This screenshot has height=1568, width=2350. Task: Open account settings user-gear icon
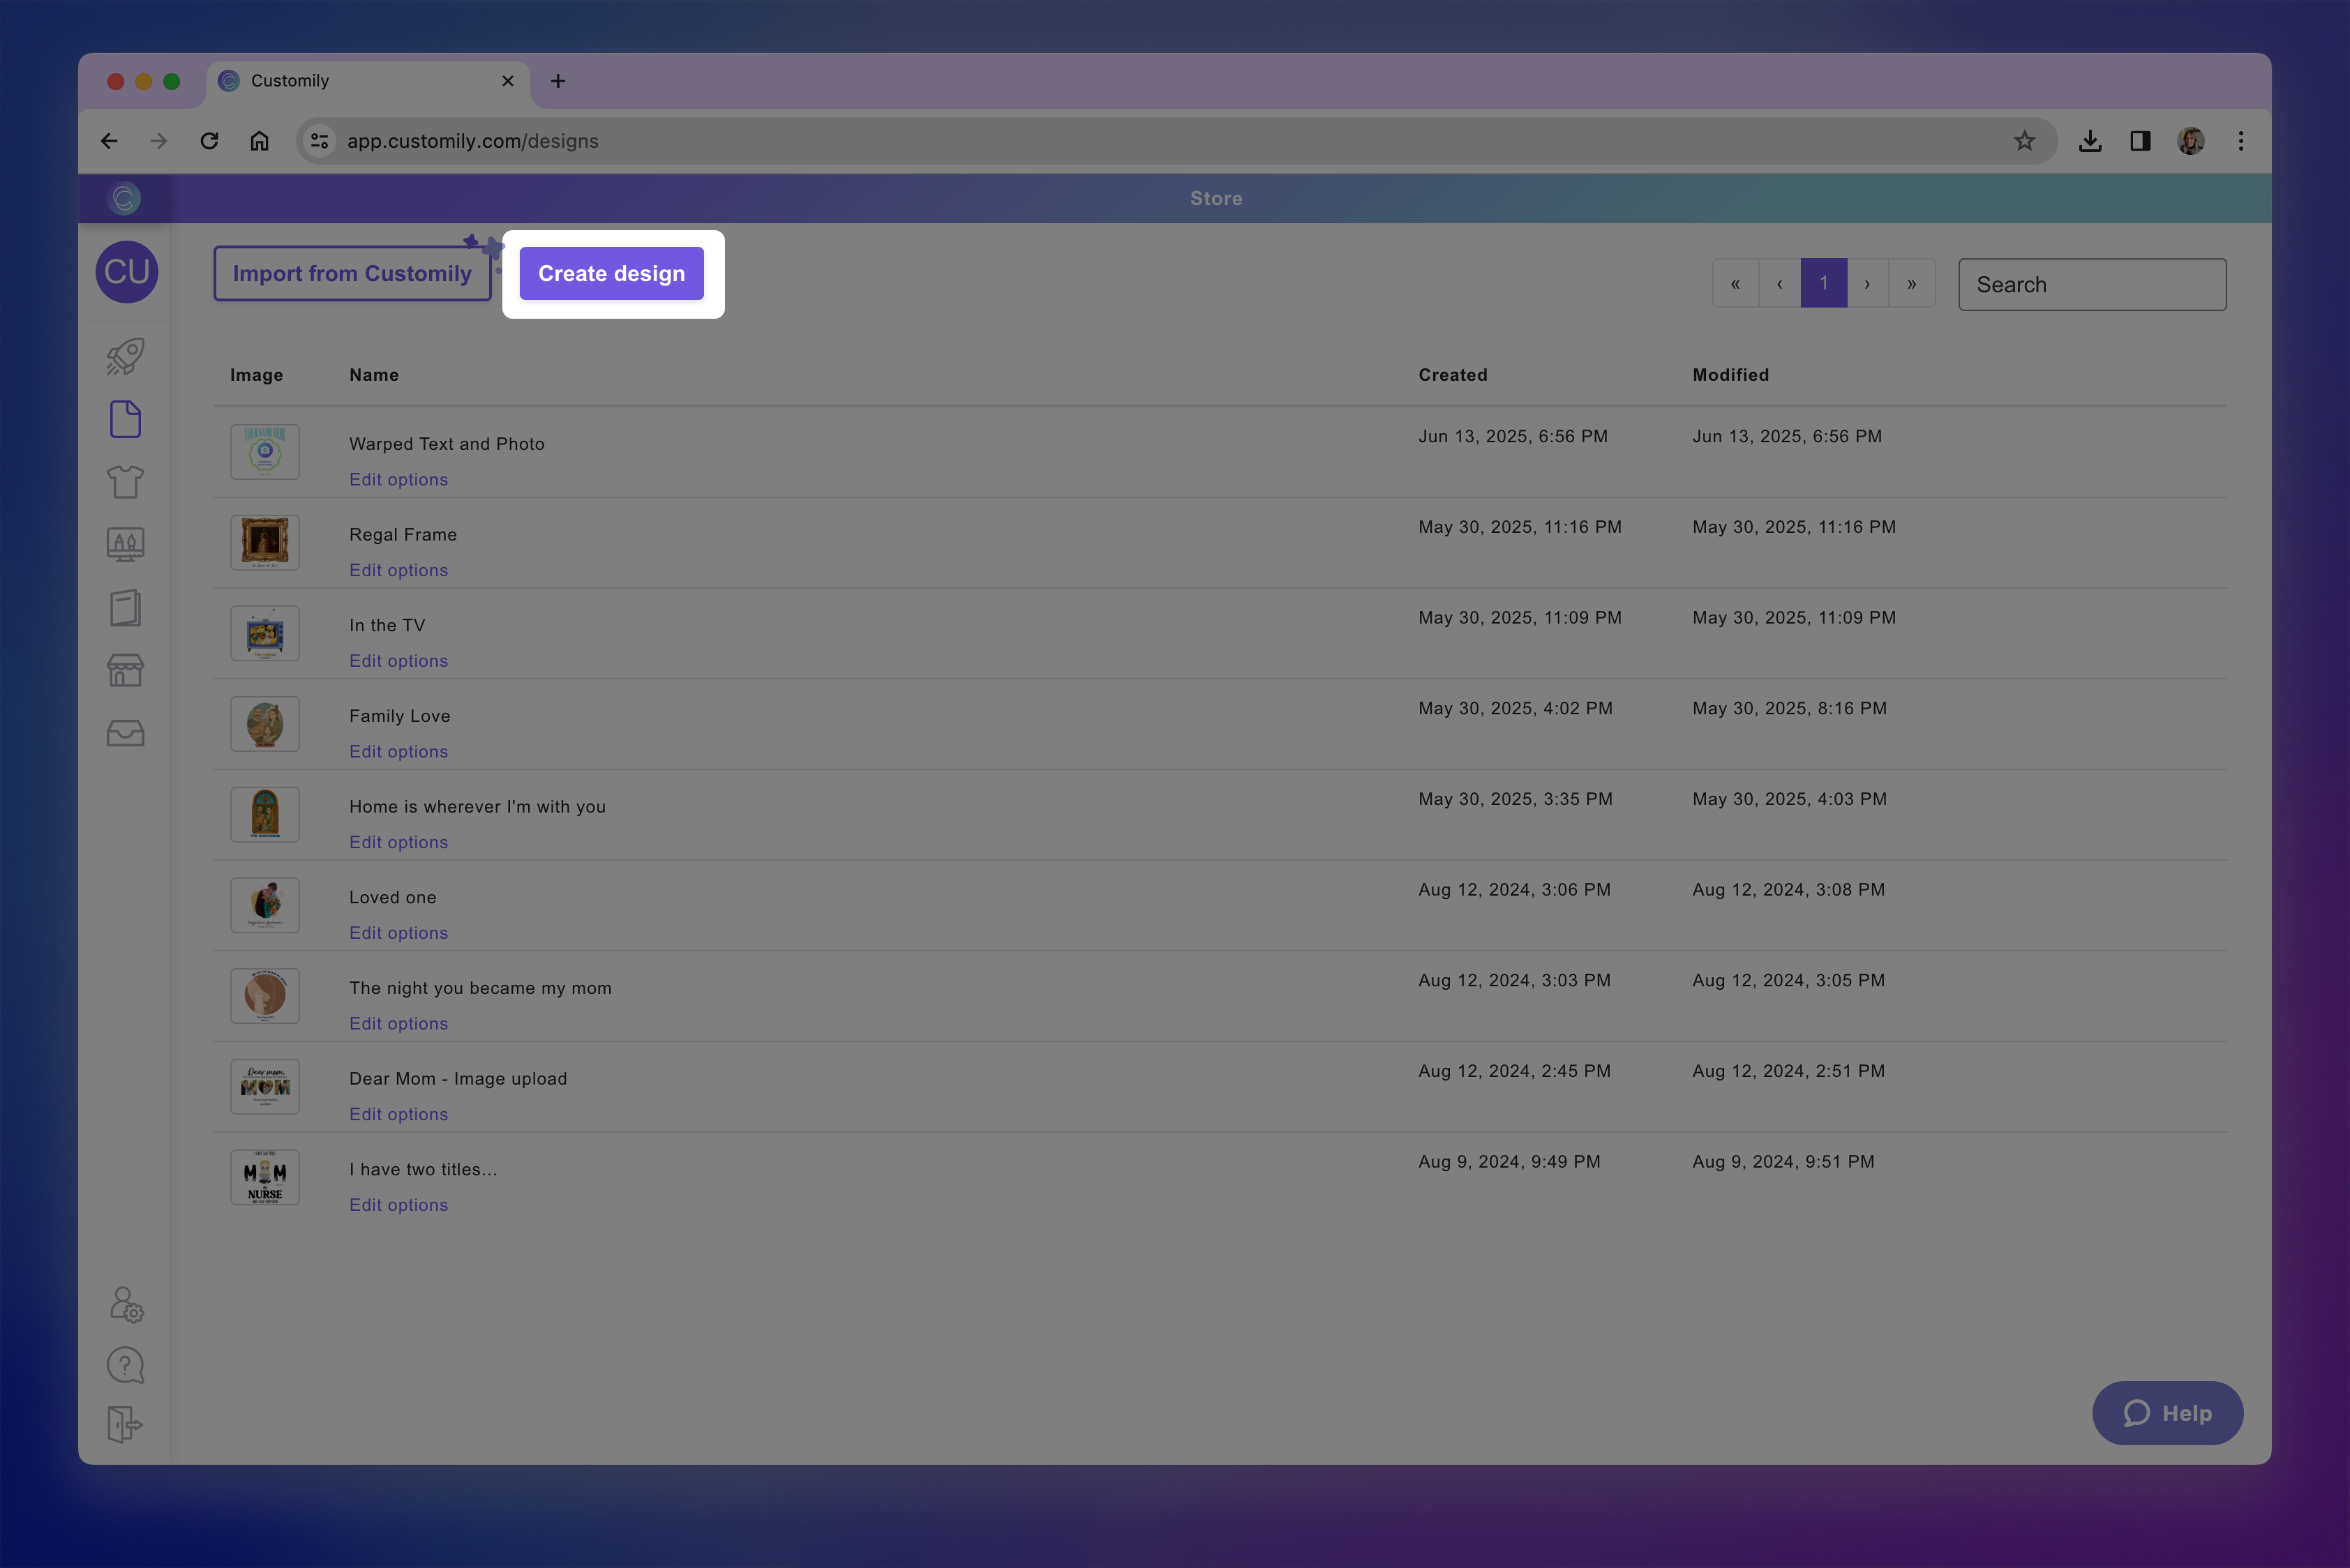[x=126, y=1304]
